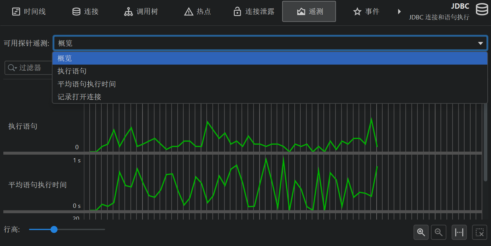
Task: Collapse the 可用探针遥测 dropdown arrow
Action: point(481,43)
